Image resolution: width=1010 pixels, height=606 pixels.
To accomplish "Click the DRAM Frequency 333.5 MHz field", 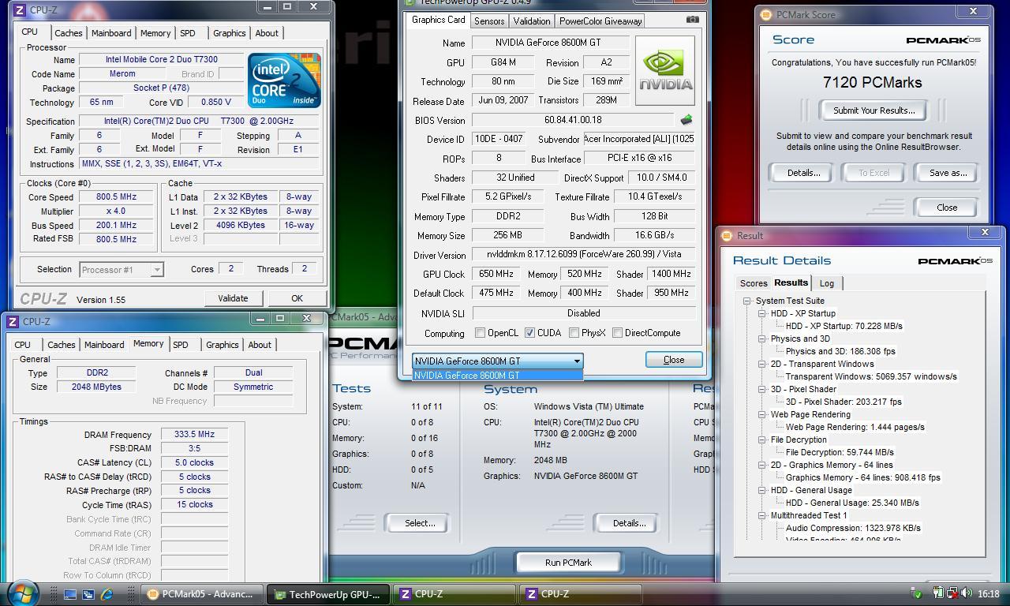I will coord(194,435).
